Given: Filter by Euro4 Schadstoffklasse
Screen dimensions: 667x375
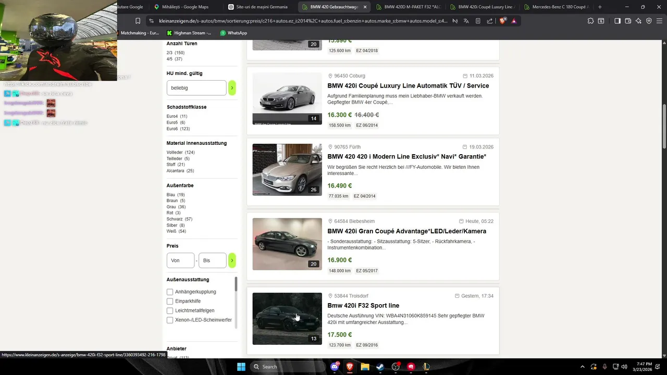Looking at the screenshot, I should tap(177, 116).
